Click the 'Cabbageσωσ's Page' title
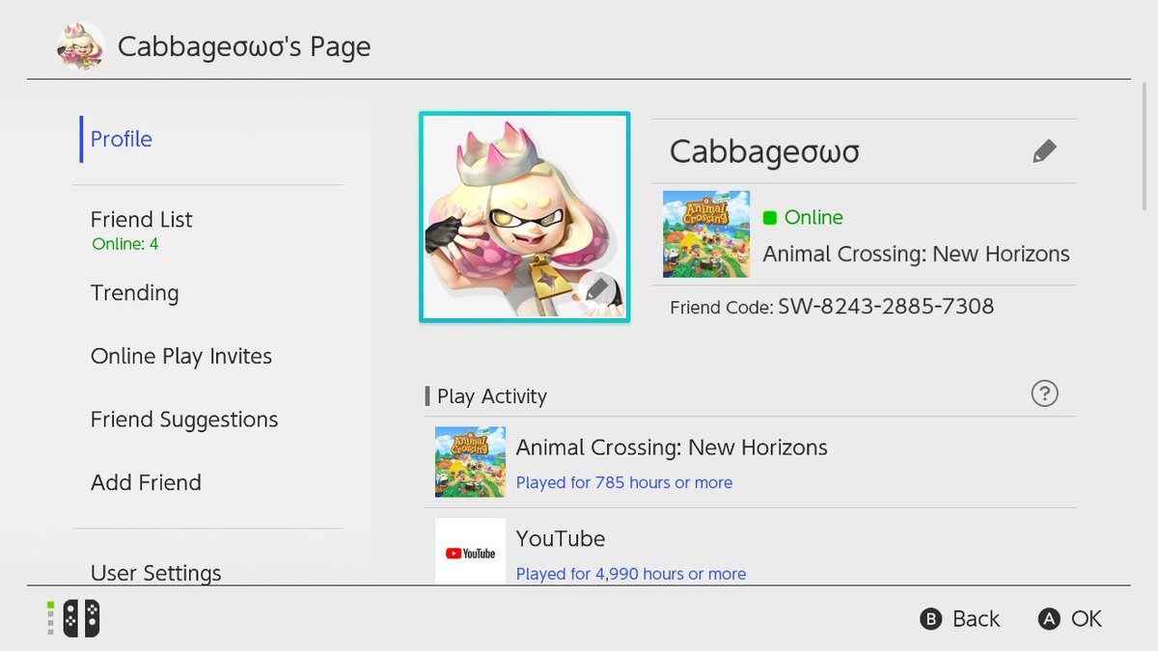 pos(244,46)
